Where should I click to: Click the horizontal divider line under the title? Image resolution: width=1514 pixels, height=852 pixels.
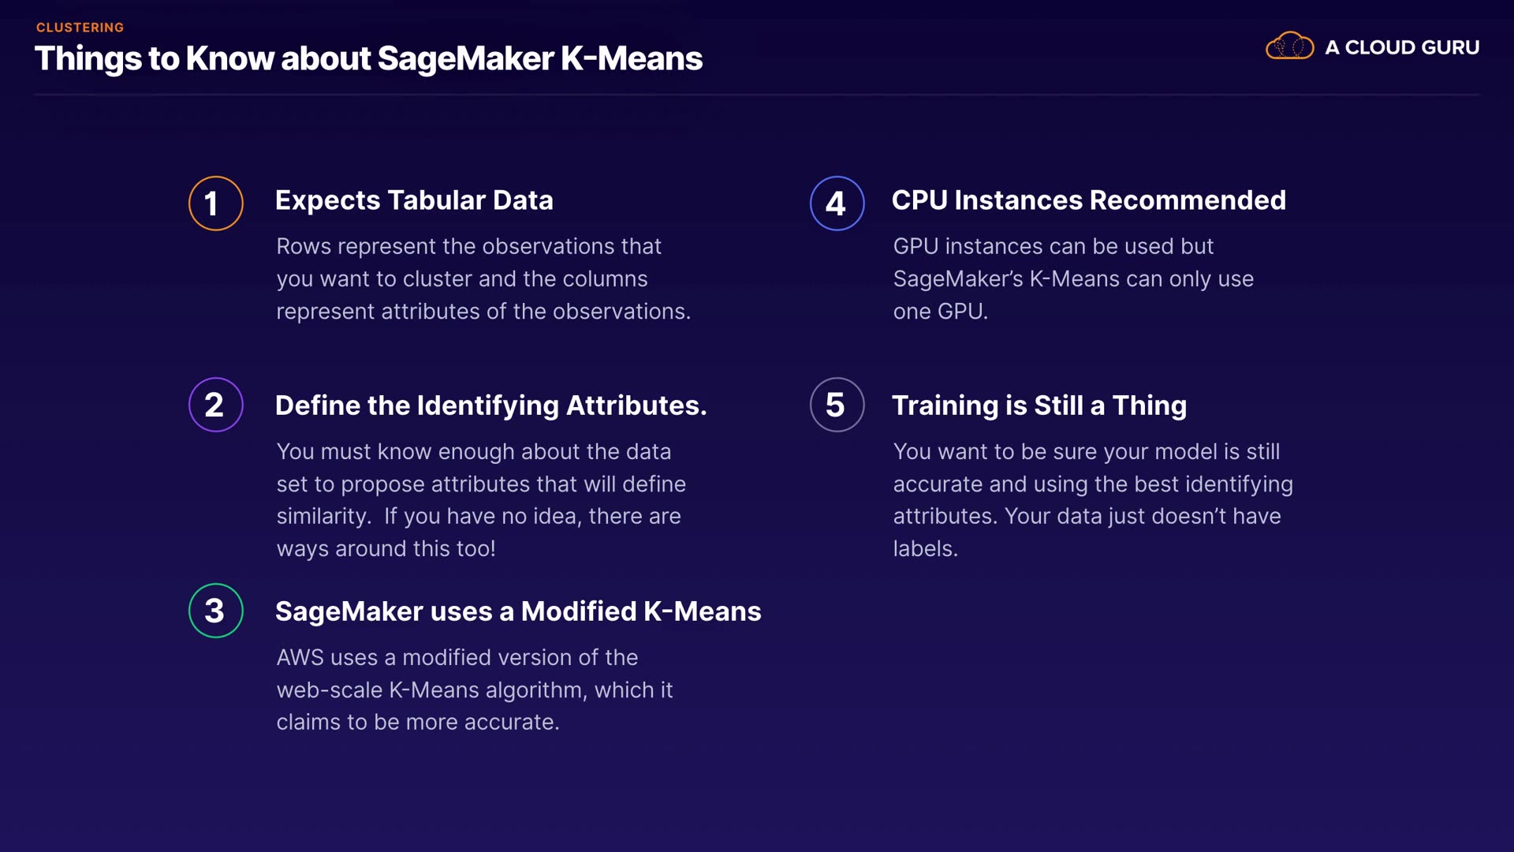(x=757, y=95)
